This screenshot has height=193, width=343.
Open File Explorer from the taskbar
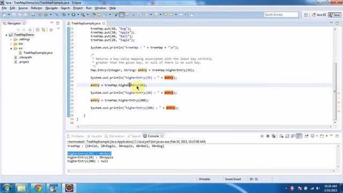(21, 188)
